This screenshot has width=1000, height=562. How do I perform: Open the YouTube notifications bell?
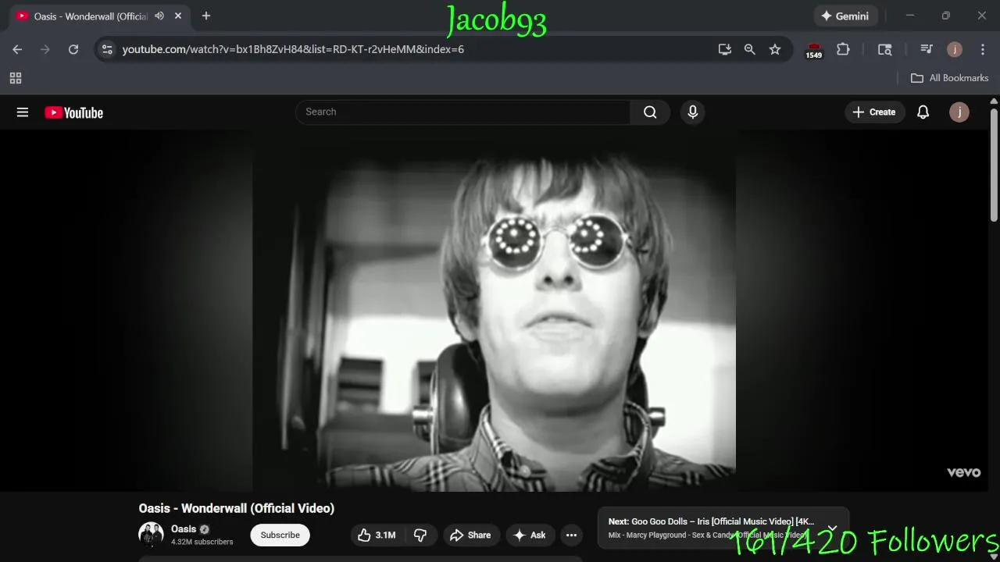pos(923,112)
